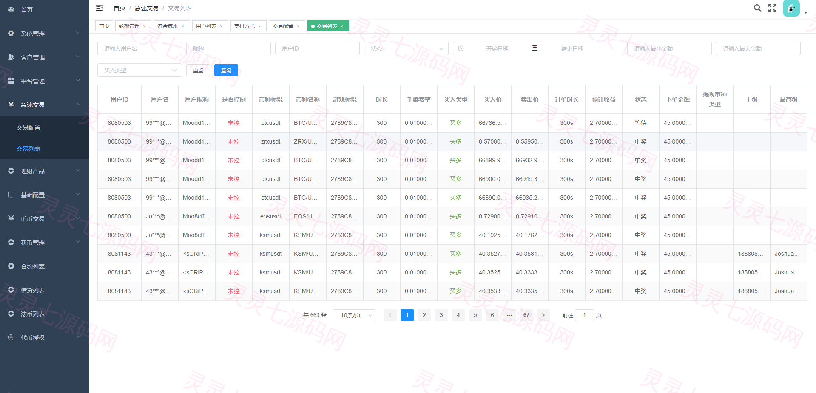This screenshot has width=816, height=393.
Task: Go to the next results page arrow
Action: 543,315
